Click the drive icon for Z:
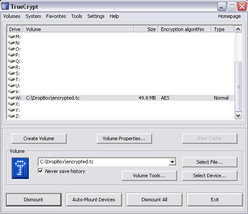The height and width of the screenshot is (214, 248). (11, 116)
